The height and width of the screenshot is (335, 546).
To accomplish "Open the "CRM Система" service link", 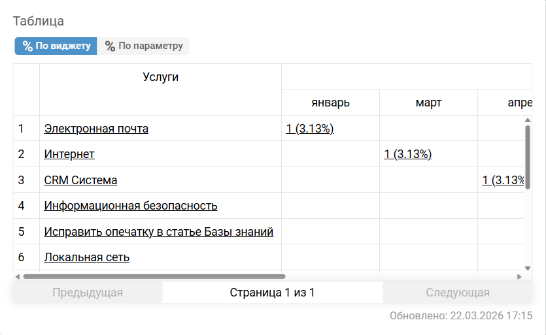I will point(80,180).
